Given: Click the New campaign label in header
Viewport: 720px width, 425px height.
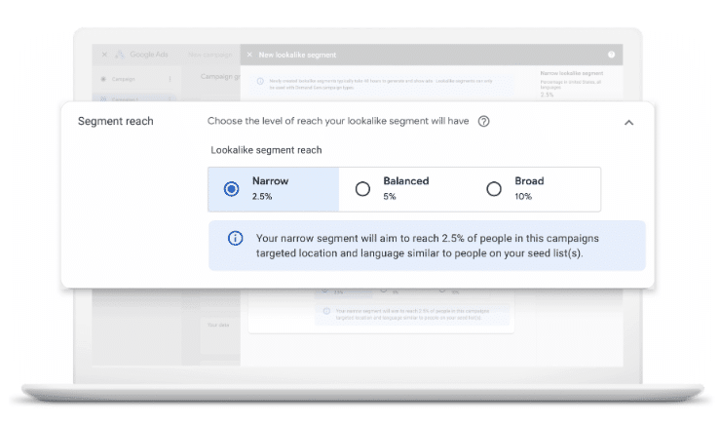Looking at the screenshot, I should (209, 55).
